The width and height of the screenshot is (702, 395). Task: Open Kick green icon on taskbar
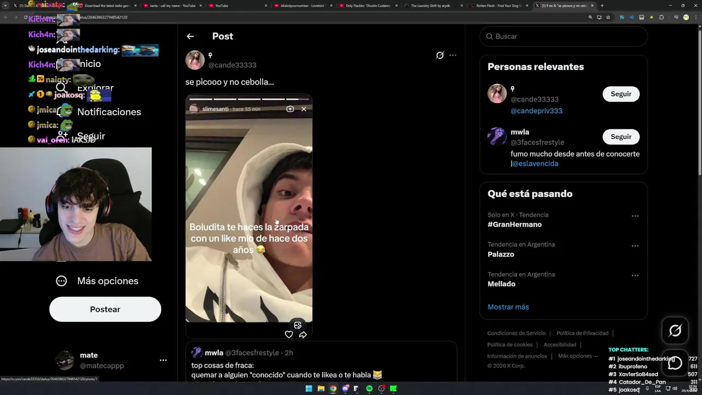coord(393,388)
